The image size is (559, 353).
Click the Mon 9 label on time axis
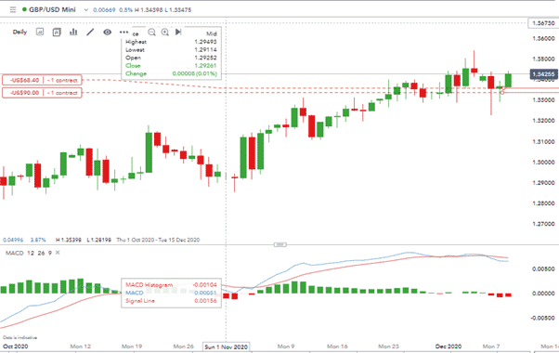coord(286,346)
